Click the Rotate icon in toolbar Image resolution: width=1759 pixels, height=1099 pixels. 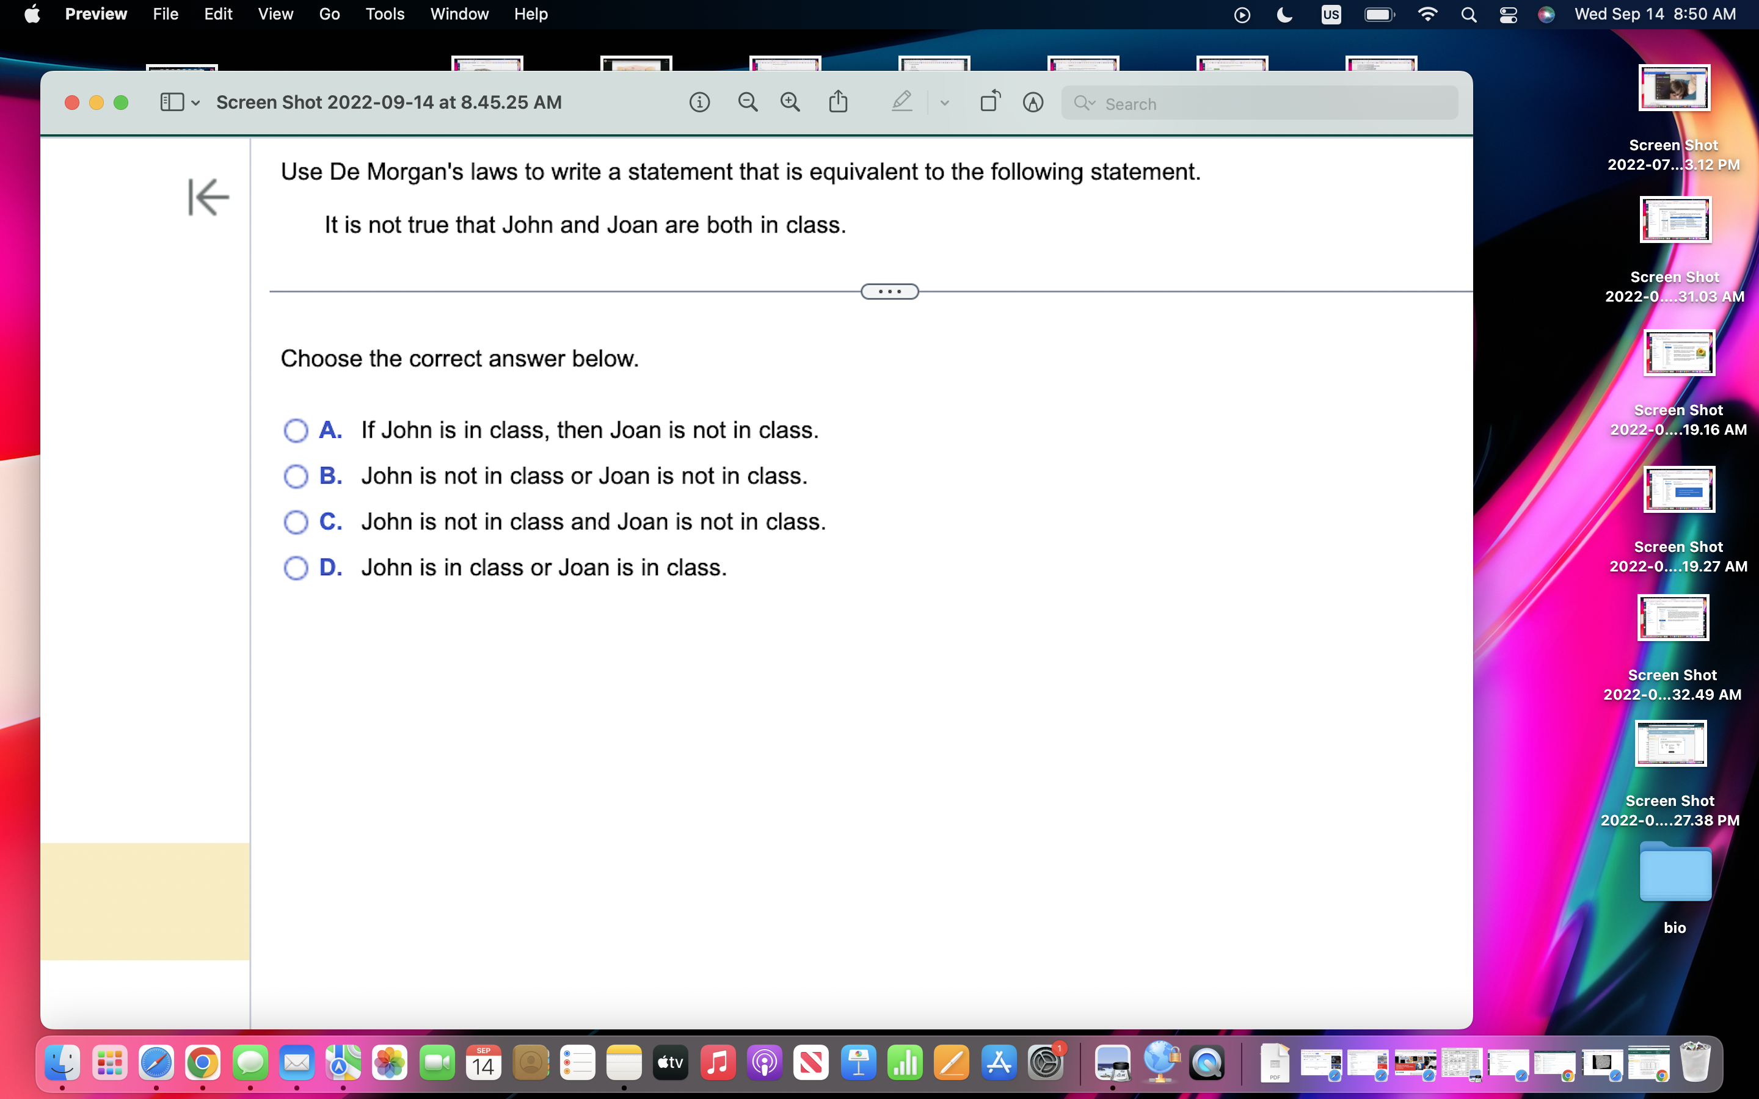(x=990, y=102)
